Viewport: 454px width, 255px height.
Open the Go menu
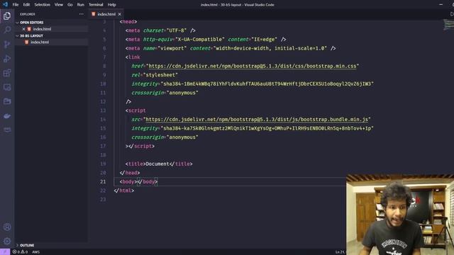coord(70,5)
